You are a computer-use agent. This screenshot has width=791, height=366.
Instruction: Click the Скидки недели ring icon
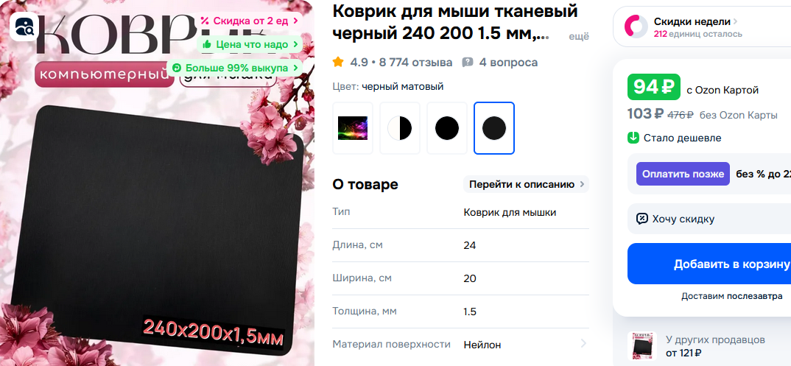click(636, 27)
